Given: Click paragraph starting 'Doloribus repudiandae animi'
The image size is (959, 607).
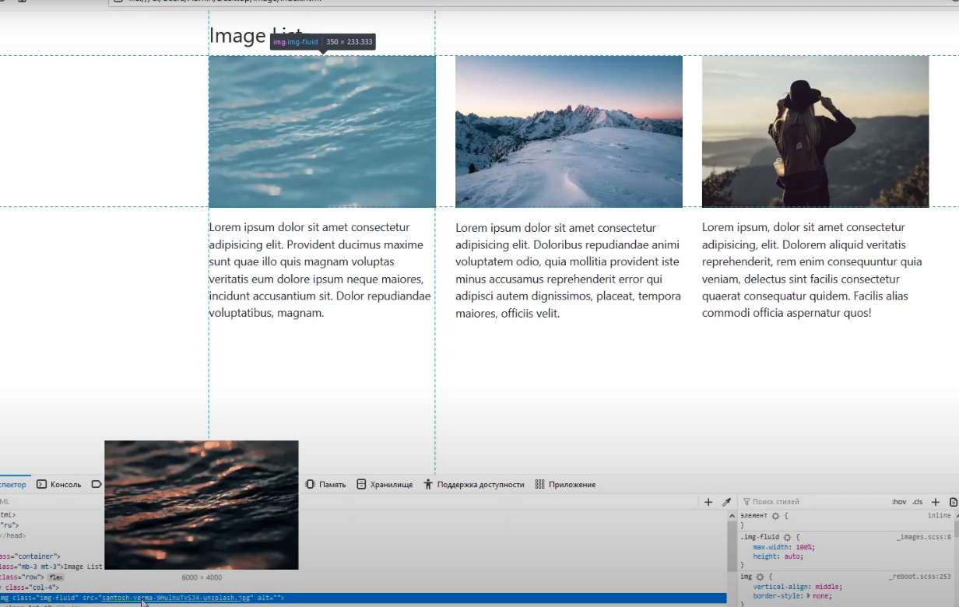Looking at the screenshot, I should (568, 270).
